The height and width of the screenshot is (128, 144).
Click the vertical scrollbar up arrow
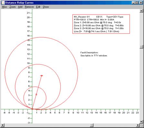[141, 11]
